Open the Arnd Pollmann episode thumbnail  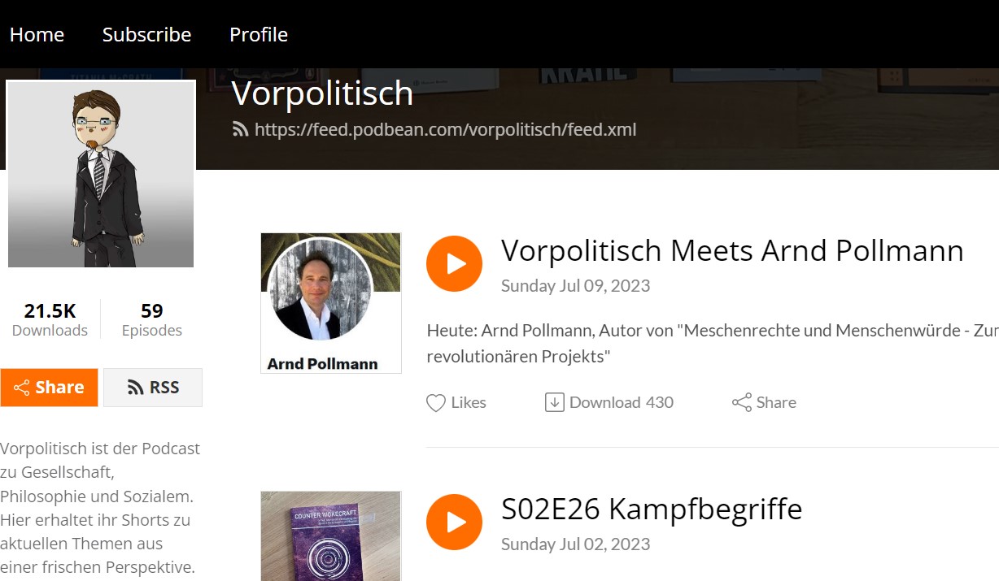point(331,303)
